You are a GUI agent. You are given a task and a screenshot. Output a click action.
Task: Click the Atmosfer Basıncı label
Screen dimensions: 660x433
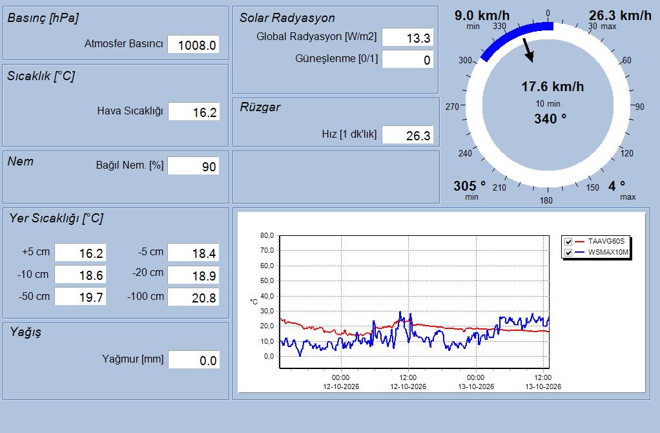click(123, 44)
